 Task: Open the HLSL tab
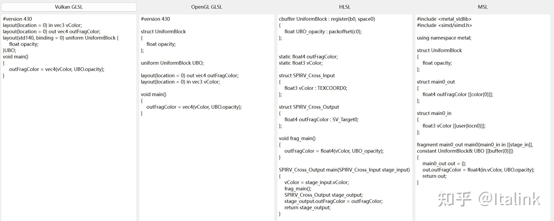click(345, 7)
